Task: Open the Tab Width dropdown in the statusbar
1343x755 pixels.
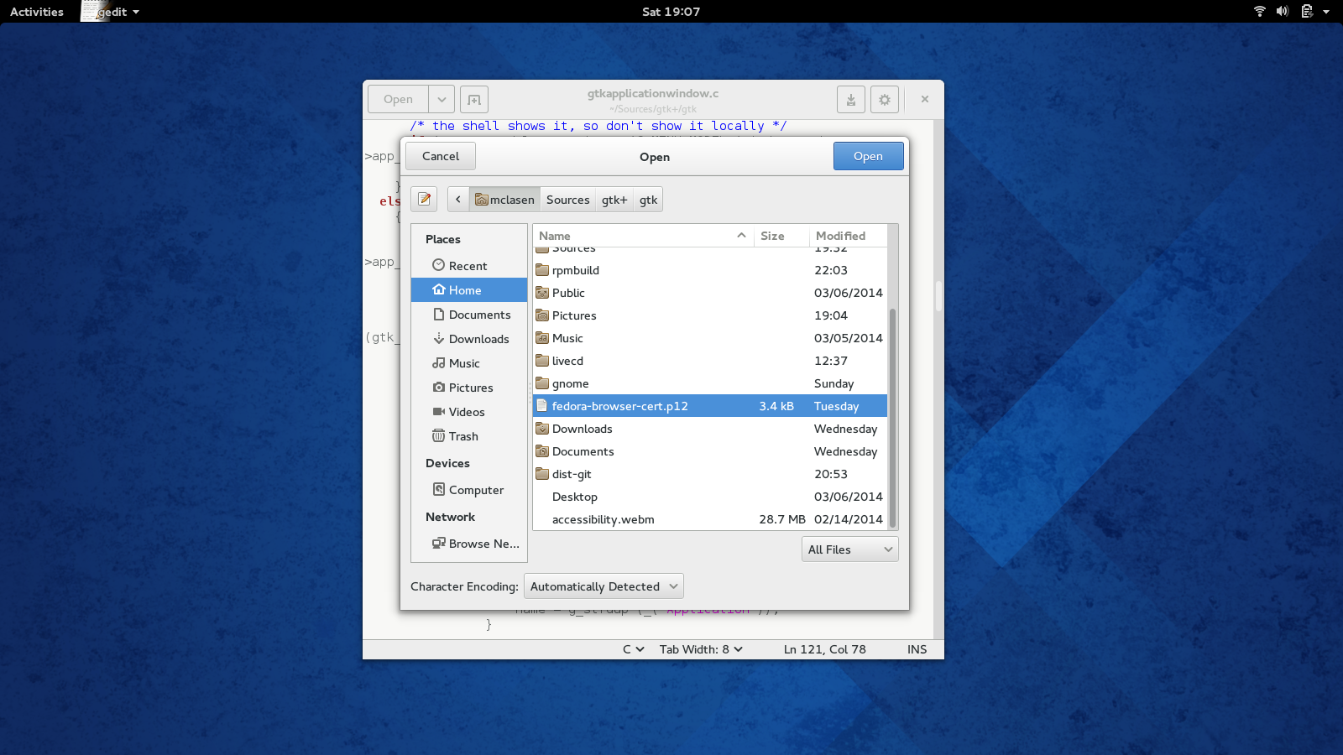Action: (700, 648)
